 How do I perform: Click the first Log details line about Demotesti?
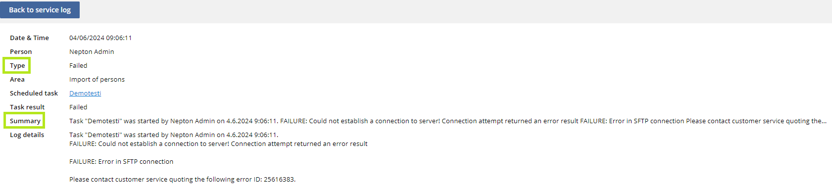tap(174, 135)
